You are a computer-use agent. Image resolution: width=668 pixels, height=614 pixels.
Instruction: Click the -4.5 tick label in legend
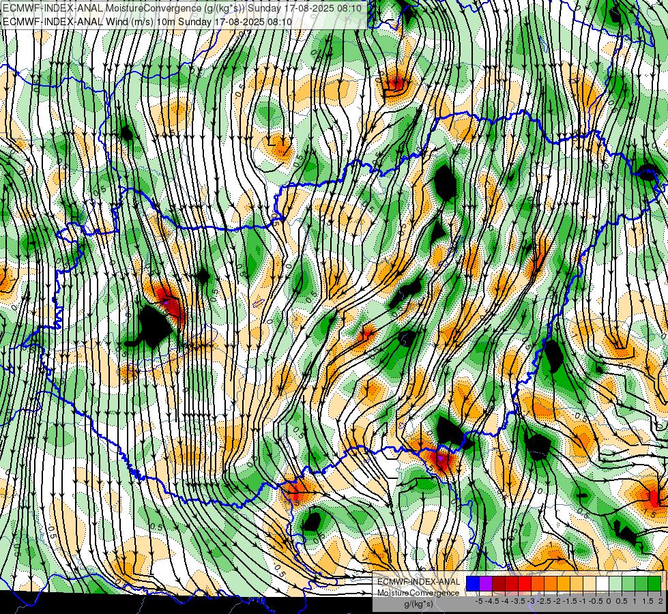(x=492, y=601)
